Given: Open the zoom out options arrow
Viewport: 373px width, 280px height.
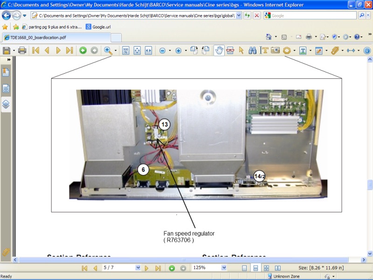Looking at the screenshot, I should [x=170, y=50].
